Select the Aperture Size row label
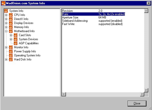 point(70,17)
